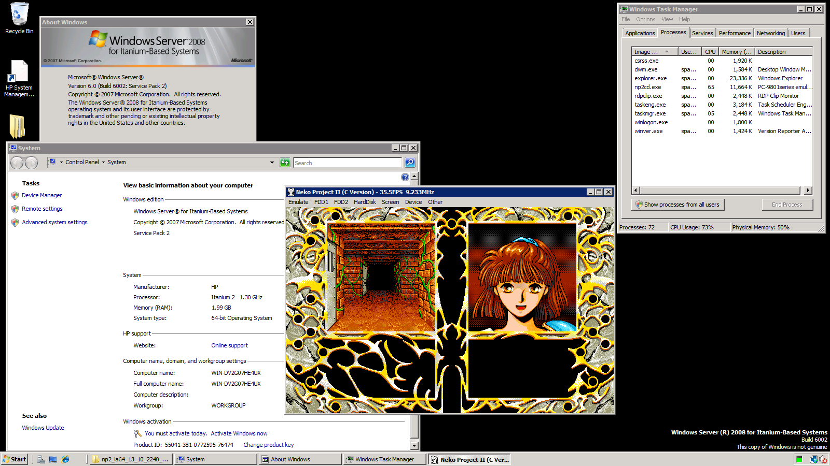Switch to Performance tab in Task Manager
Image resolution: width=830 pixels, height=466 pixels.
735,33
